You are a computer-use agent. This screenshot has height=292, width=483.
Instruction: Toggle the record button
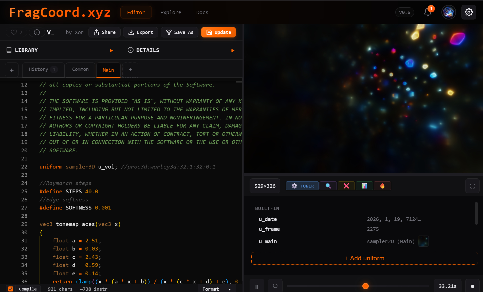pos(472,286)
